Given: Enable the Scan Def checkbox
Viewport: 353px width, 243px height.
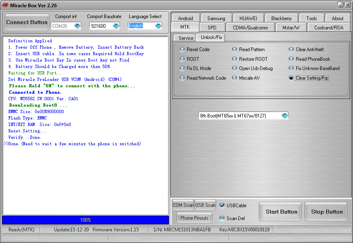Looking at the screenshot, I should [222, 218].
